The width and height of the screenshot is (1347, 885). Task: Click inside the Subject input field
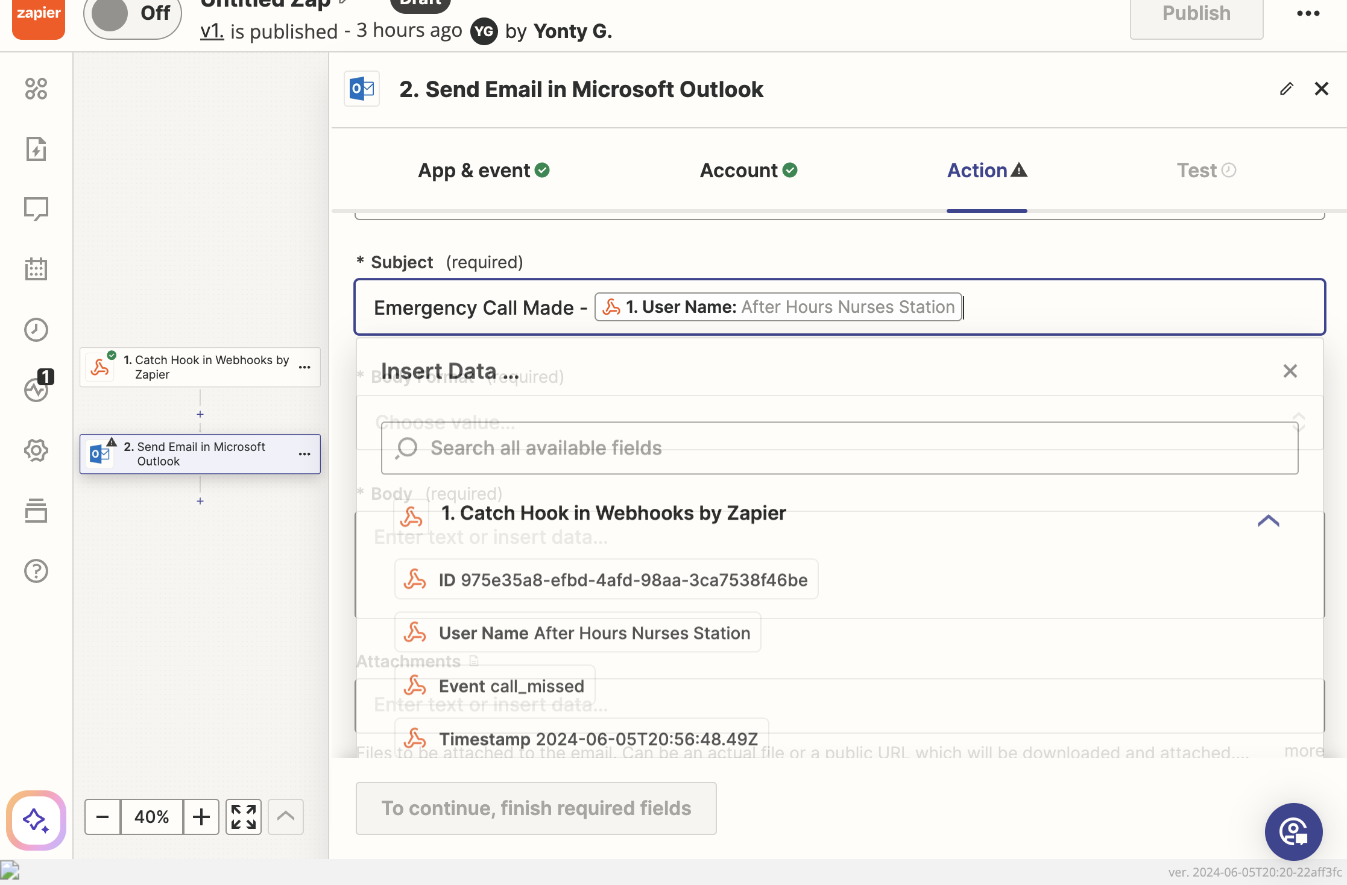tap(839, 307)
